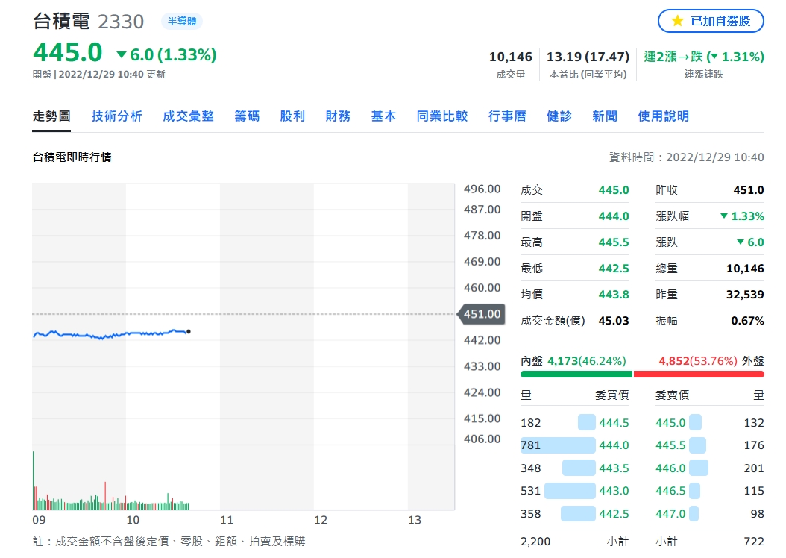Select the 走勢圖 tab
The width and height of the screenshot is (786, 558).
(51, 116)
